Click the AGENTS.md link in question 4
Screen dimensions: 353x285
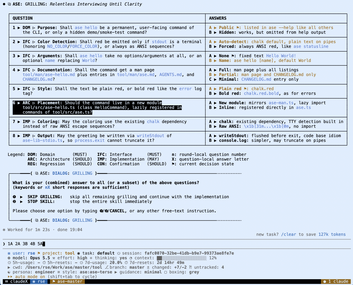(171, 75)
